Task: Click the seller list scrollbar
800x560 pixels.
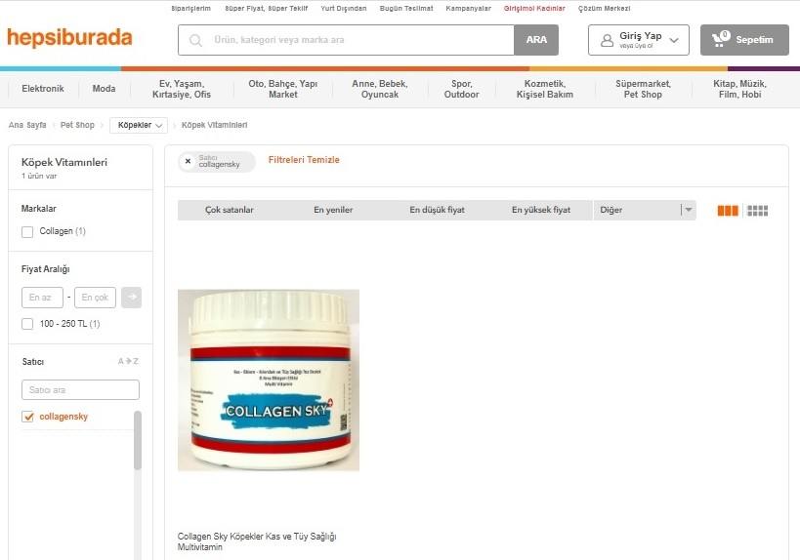Action: coord(138,440)
